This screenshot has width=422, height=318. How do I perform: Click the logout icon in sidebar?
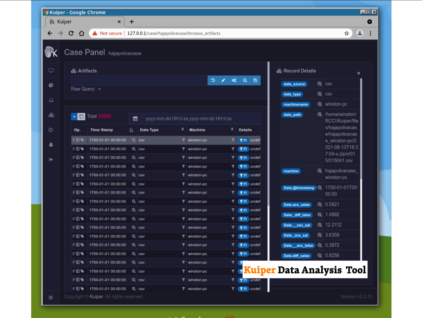tap(51, 160)
